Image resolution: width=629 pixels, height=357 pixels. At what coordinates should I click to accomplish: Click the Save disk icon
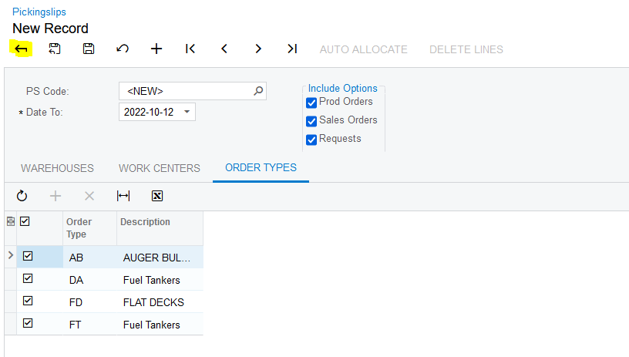[89, 49]
